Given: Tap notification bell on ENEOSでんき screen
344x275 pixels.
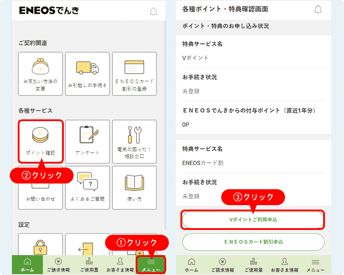Looking at the screenshot, I should tap(153, 11).
